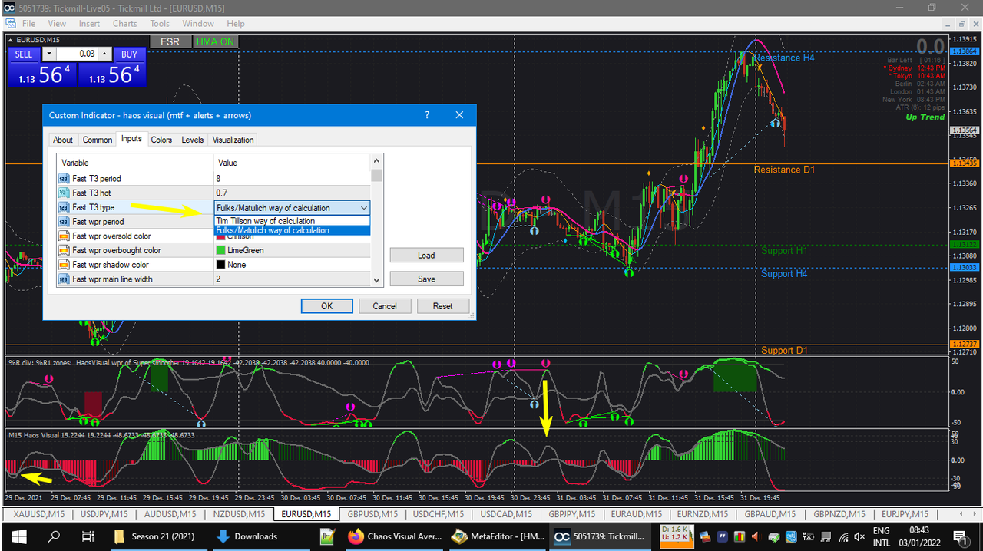Open the lot size dropdown arrow
This screenshot has height=551, width=983.
point(48,54)
